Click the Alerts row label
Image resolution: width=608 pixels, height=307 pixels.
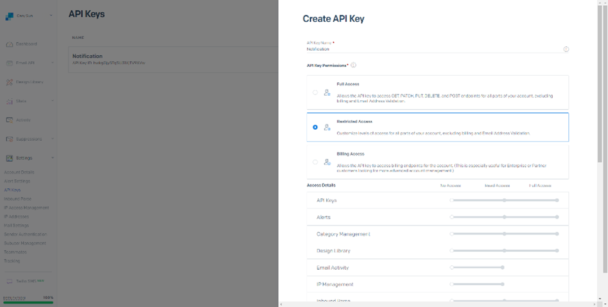tap(324, 217)
